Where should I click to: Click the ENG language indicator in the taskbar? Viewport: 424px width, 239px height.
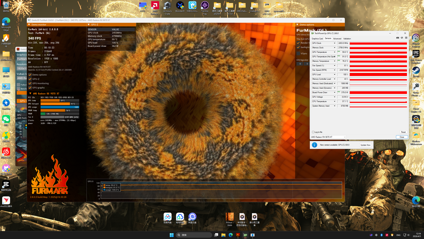point(398,235)
